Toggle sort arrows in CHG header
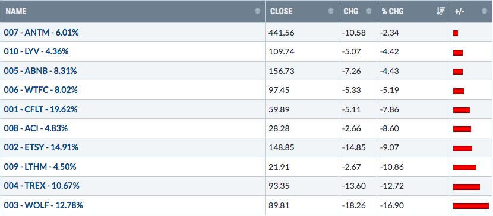 [369, 11]
